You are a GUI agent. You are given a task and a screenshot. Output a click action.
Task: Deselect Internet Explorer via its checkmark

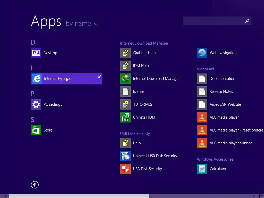[x=99, y=77]
